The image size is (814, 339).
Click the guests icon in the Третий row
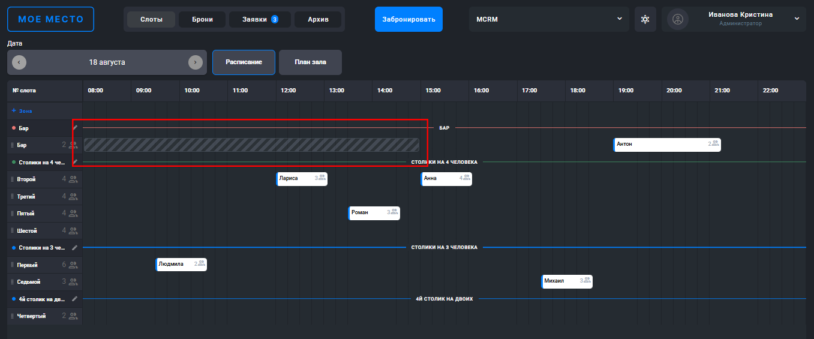[x=73, y=196]
